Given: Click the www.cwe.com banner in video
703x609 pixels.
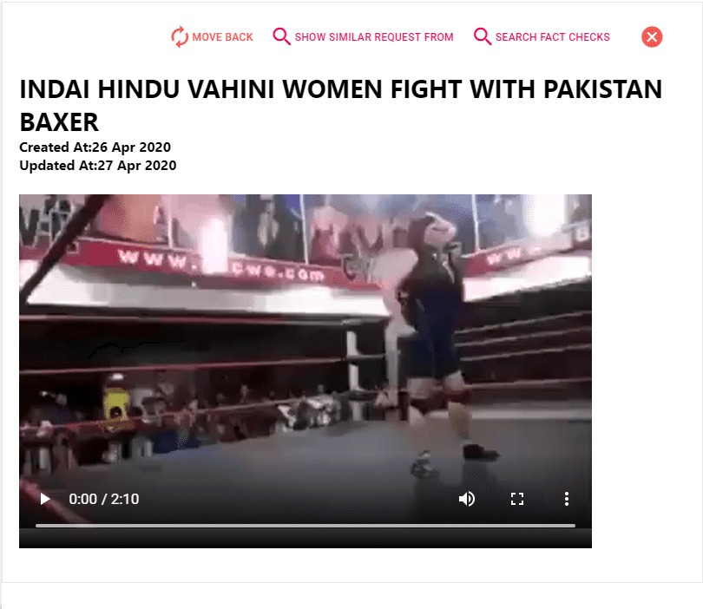Looking at the screenshot, I should pos(220,265).
